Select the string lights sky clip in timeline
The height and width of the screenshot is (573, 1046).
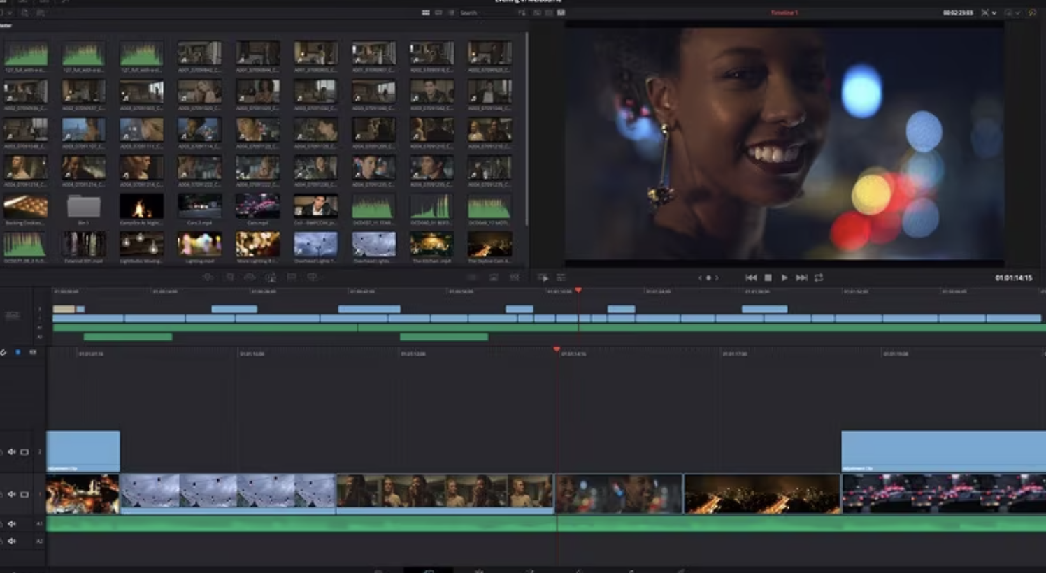228,495
